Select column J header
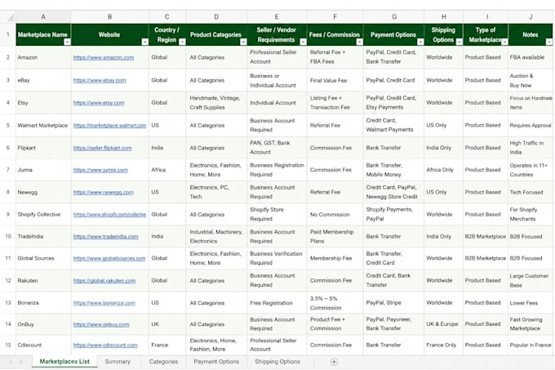 click(531, 16)
